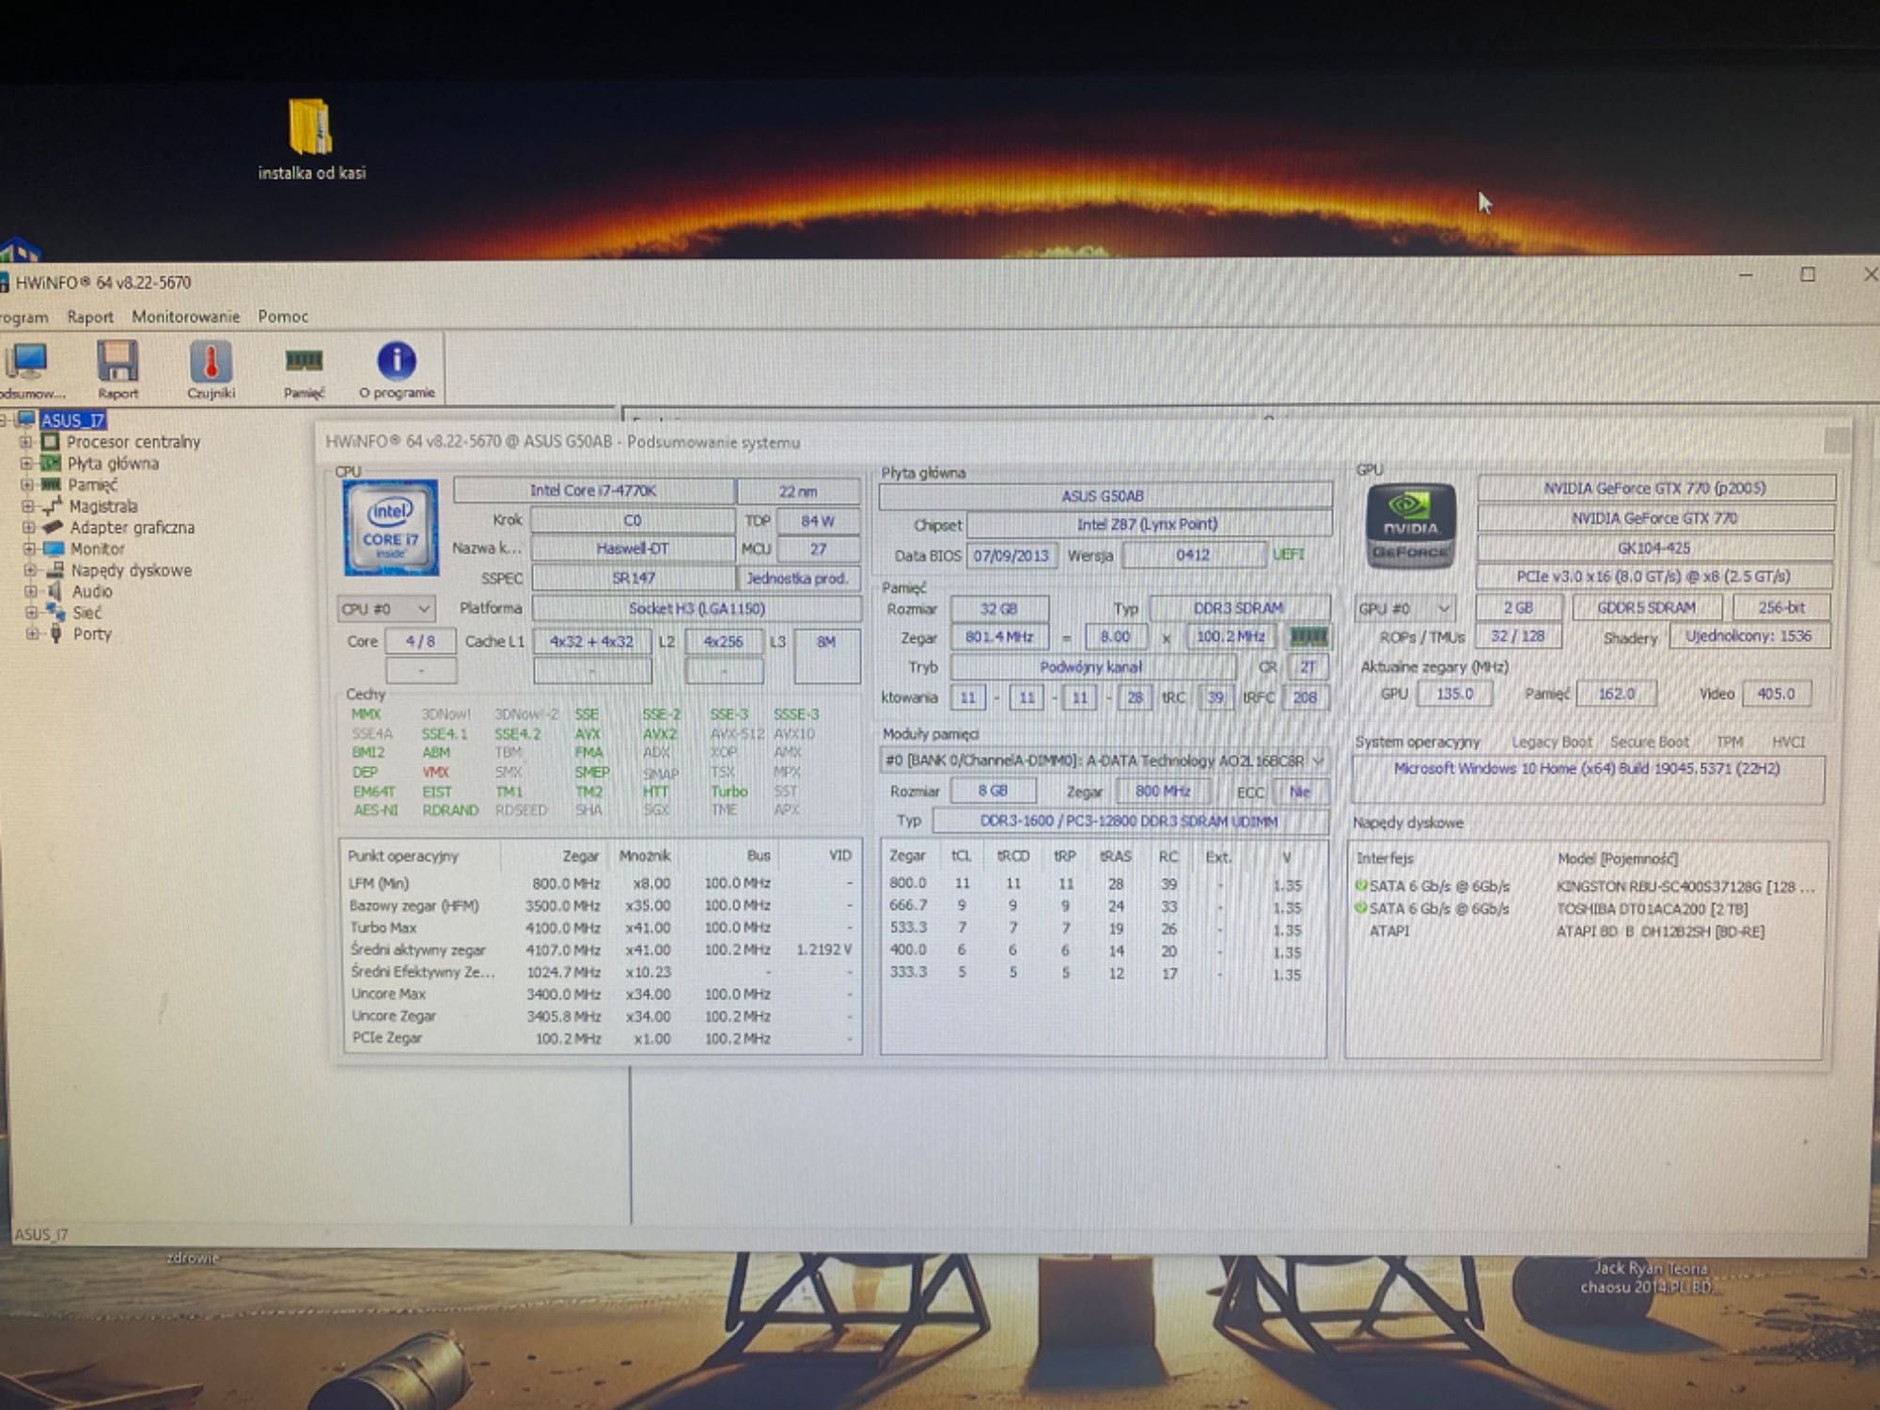Image resolution: width=1880 pixels, height=1410 pixels.
Task: Open the Raport menu
Action: point(90,317)
